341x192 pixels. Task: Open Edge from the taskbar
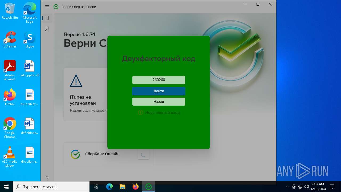click(x=109, y=187)
